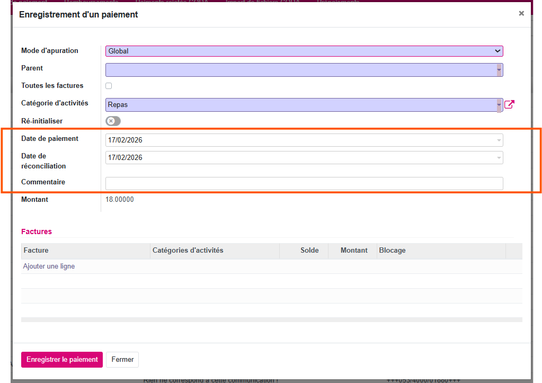Sort by the Facture column header
The width and height of the screenshot is (542, 383).
coord(37,251)
